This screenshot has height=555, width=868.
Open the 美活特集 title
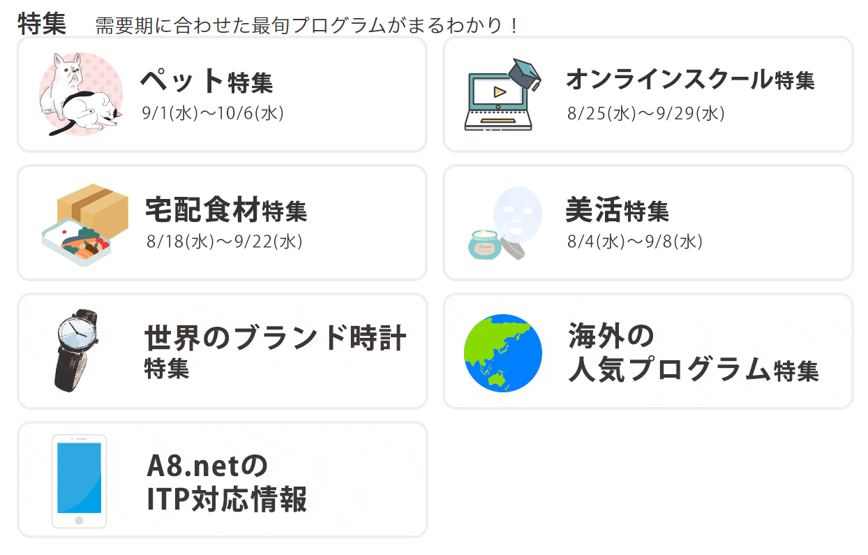point(618,209)
